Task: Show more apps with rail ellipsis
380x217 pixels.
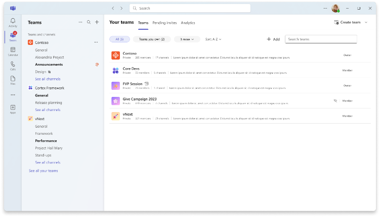Action: coord(13,95)
